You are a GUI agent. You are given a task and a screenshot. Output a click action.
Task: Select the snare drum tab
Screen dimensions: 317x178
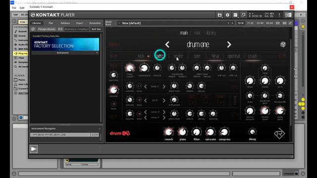point(178,56)
